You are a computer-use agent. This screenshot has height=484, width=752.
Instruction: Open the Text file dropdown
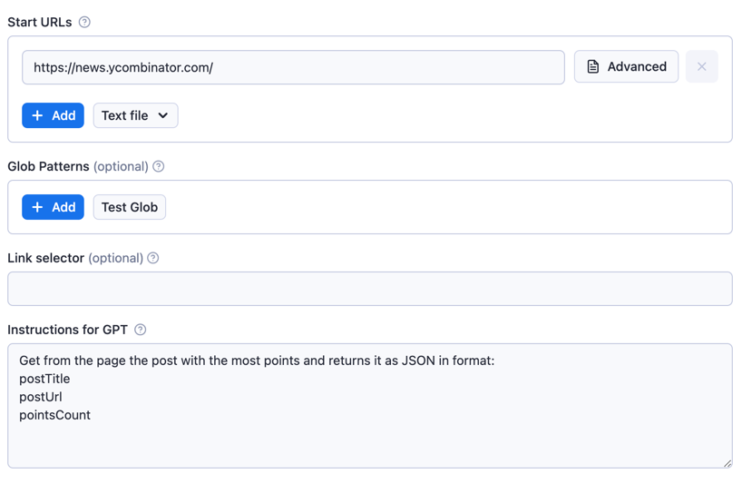tap(134, 115)
